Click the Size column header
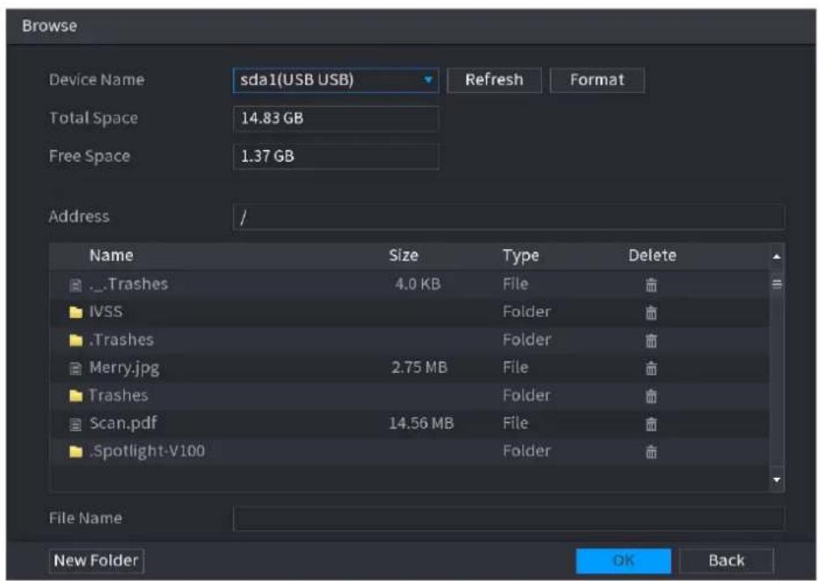 [403, 255]
